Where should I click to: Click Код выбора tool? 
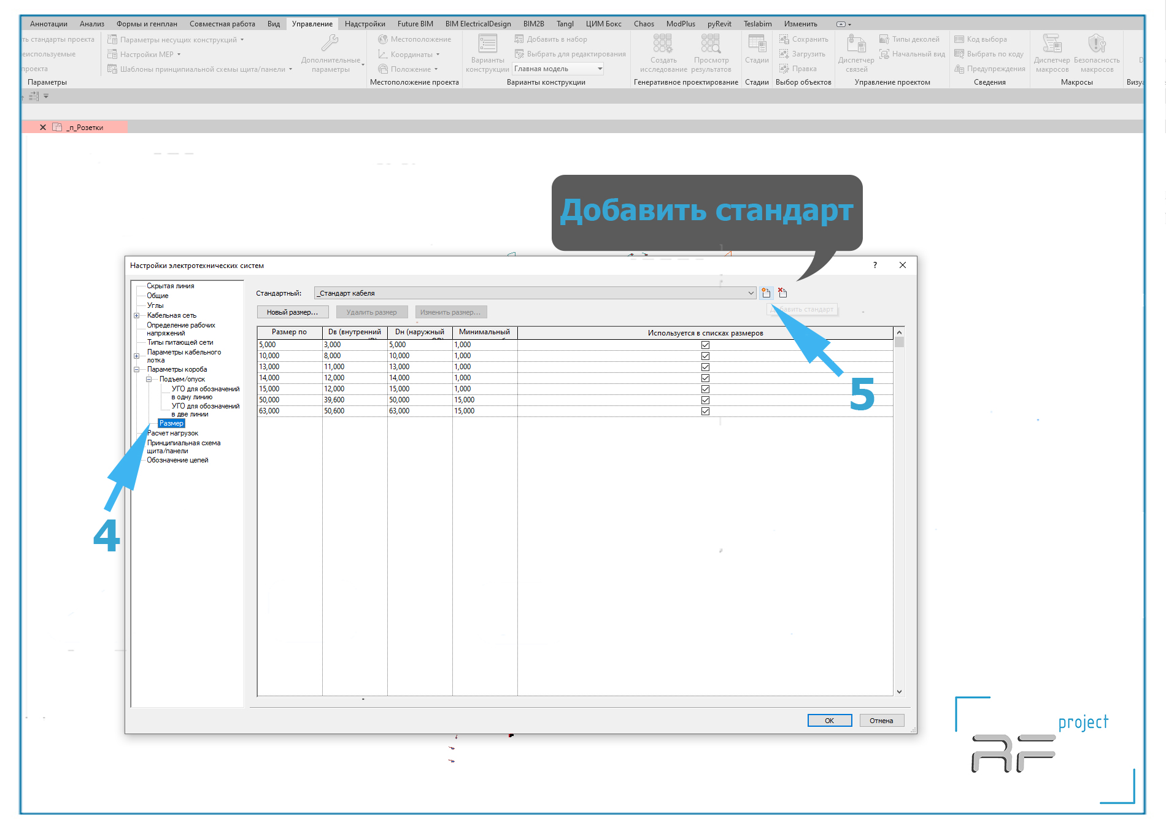(981, 39)
